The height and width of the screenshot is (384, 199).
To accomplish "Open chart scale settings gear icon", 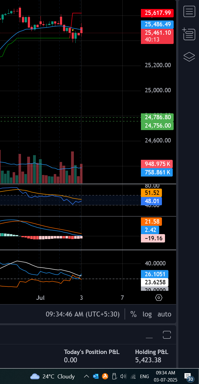I will coord(159,298).
